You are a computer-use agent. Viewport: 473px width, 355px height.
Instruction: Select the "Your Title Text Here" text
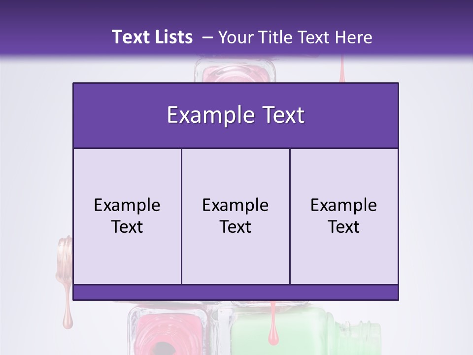[295, 37]
